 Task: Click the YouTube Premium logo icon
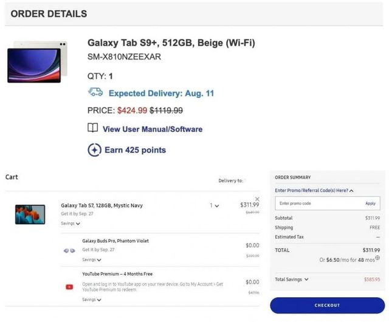point(69,286)
